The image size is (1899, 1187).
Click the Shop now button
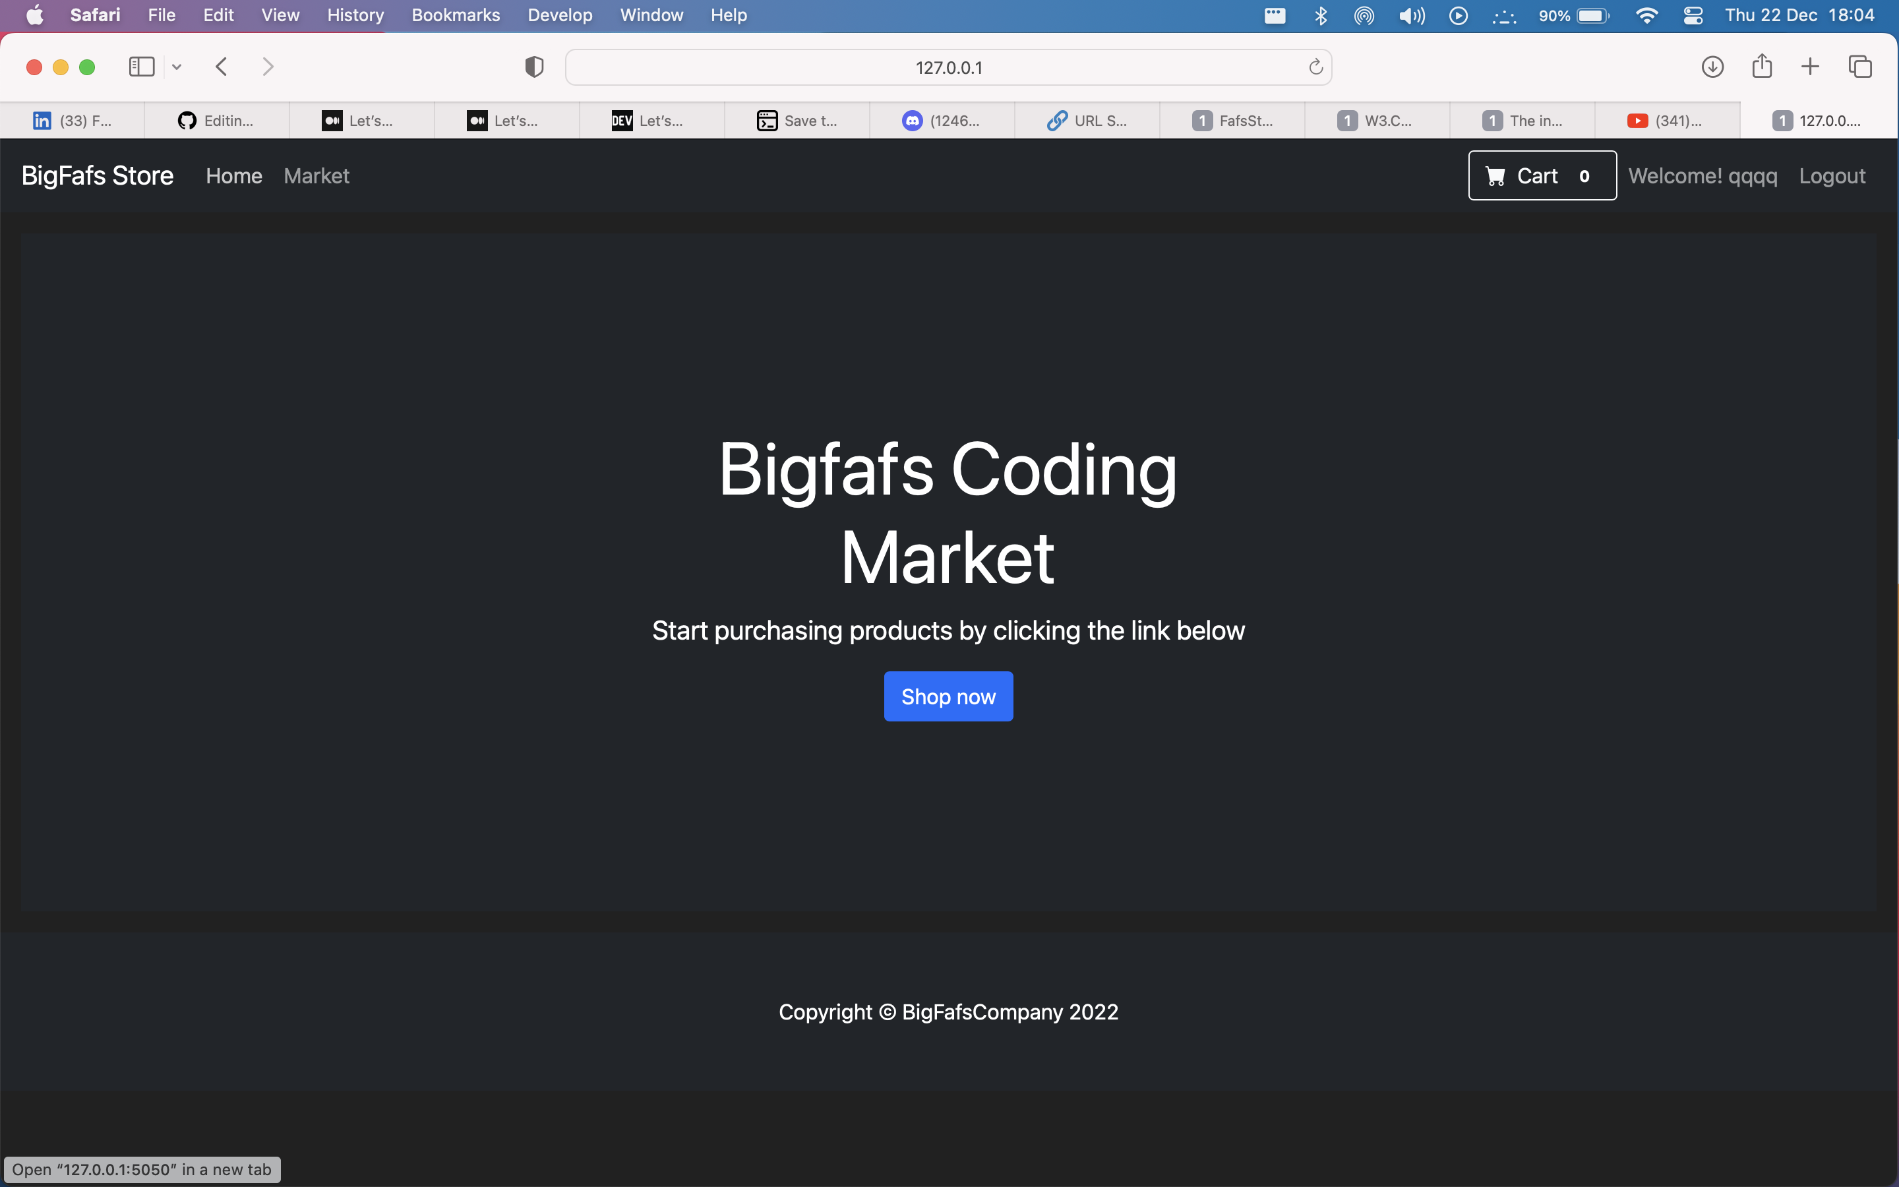coord(948,696)
